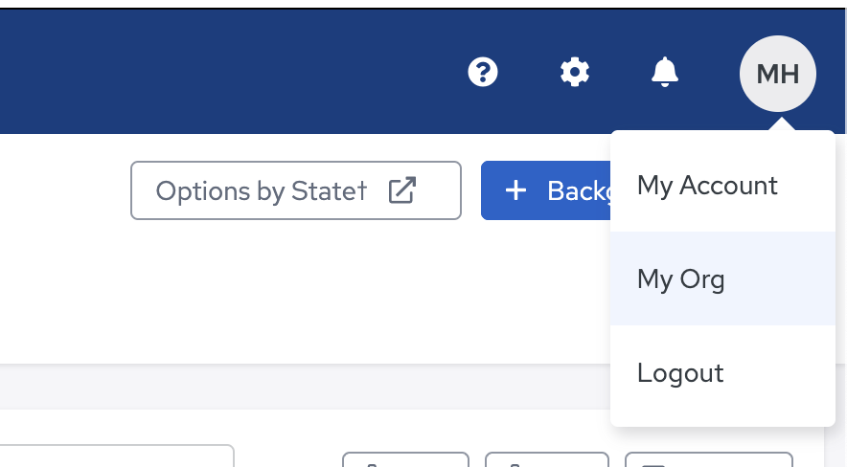Click the gray divider band below the toolbar
Image resolution: width=847 pixels, height=467 pixels.
[x=303, y=387]
